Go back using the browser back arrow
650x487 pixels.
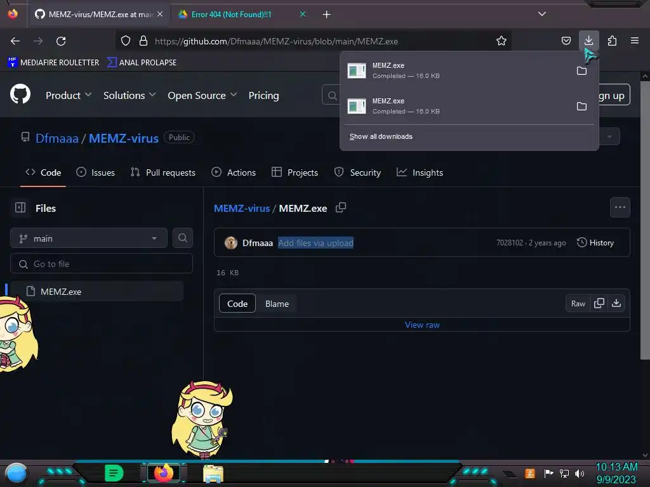tap(15, 41)
